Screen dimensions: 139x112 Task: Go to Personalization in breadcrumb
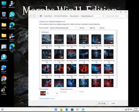(74, 16)
